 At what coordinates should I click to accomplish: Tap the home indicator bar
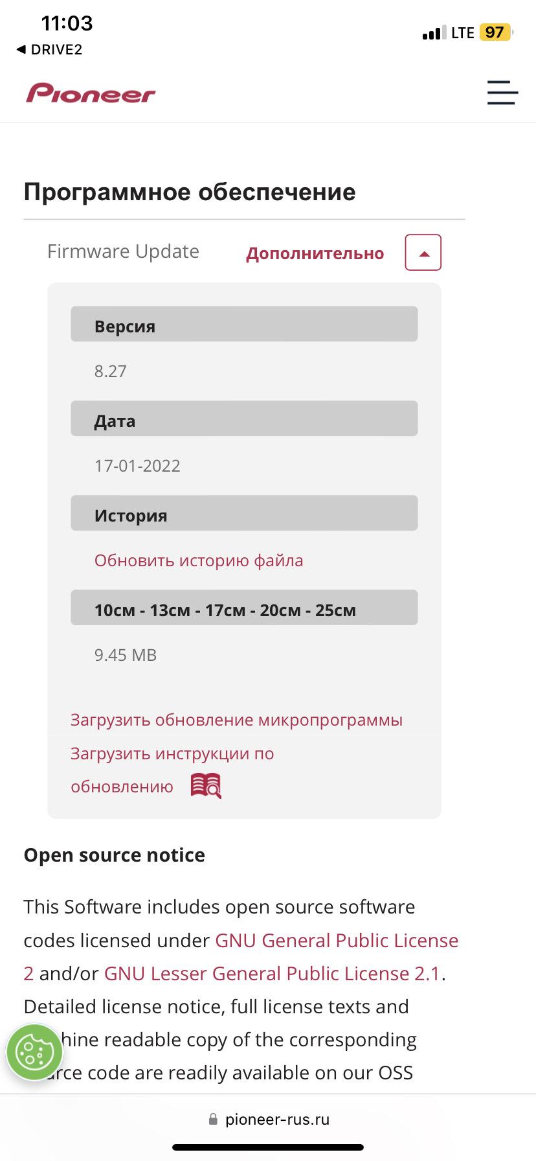point(268,1147)
